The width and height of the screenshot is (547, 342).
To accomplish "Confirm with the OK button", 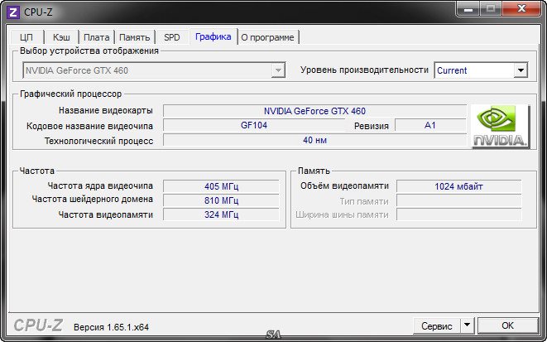I will click(x=507, y=325).
